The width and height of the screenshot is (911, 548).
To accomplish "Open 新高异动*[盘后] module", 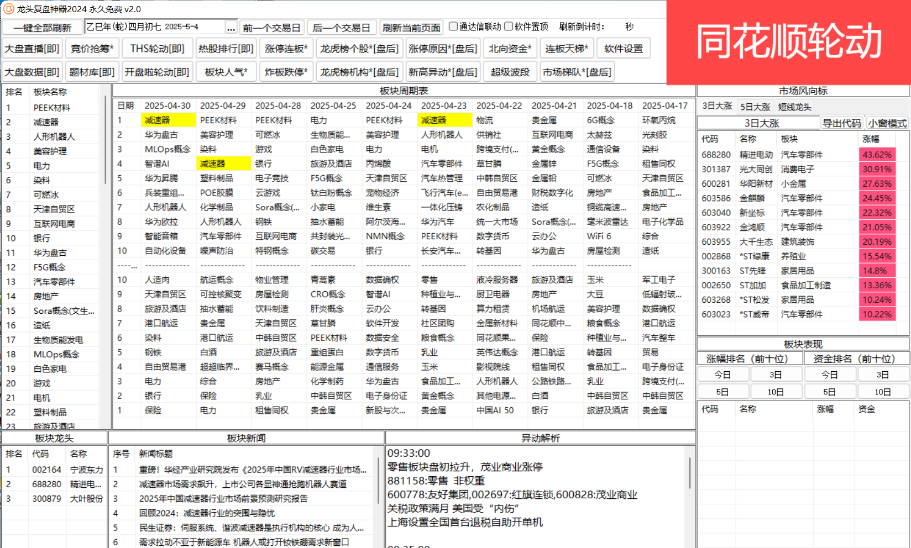I will (443, 72).
